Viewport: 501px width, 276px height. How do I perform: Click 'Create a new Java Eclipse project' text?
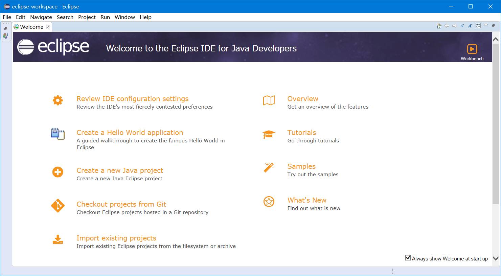click(x=119, y=179)
